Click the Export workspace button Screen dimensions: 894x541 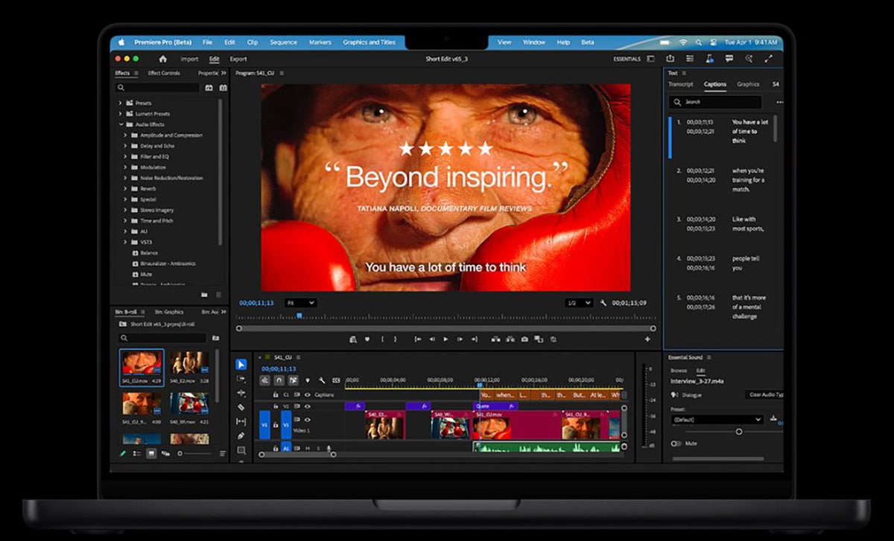(238, 59)
